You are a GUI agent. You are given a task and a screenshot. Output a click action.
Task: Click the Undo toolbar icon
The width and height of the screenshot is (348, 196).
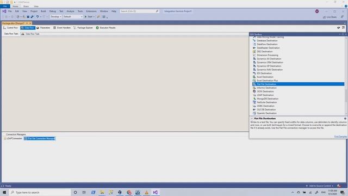pyautogui.click(x=38, y=17)
